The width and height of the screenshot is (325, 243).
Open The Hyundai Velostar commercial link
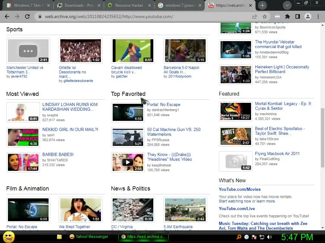(x=278, y=44)
